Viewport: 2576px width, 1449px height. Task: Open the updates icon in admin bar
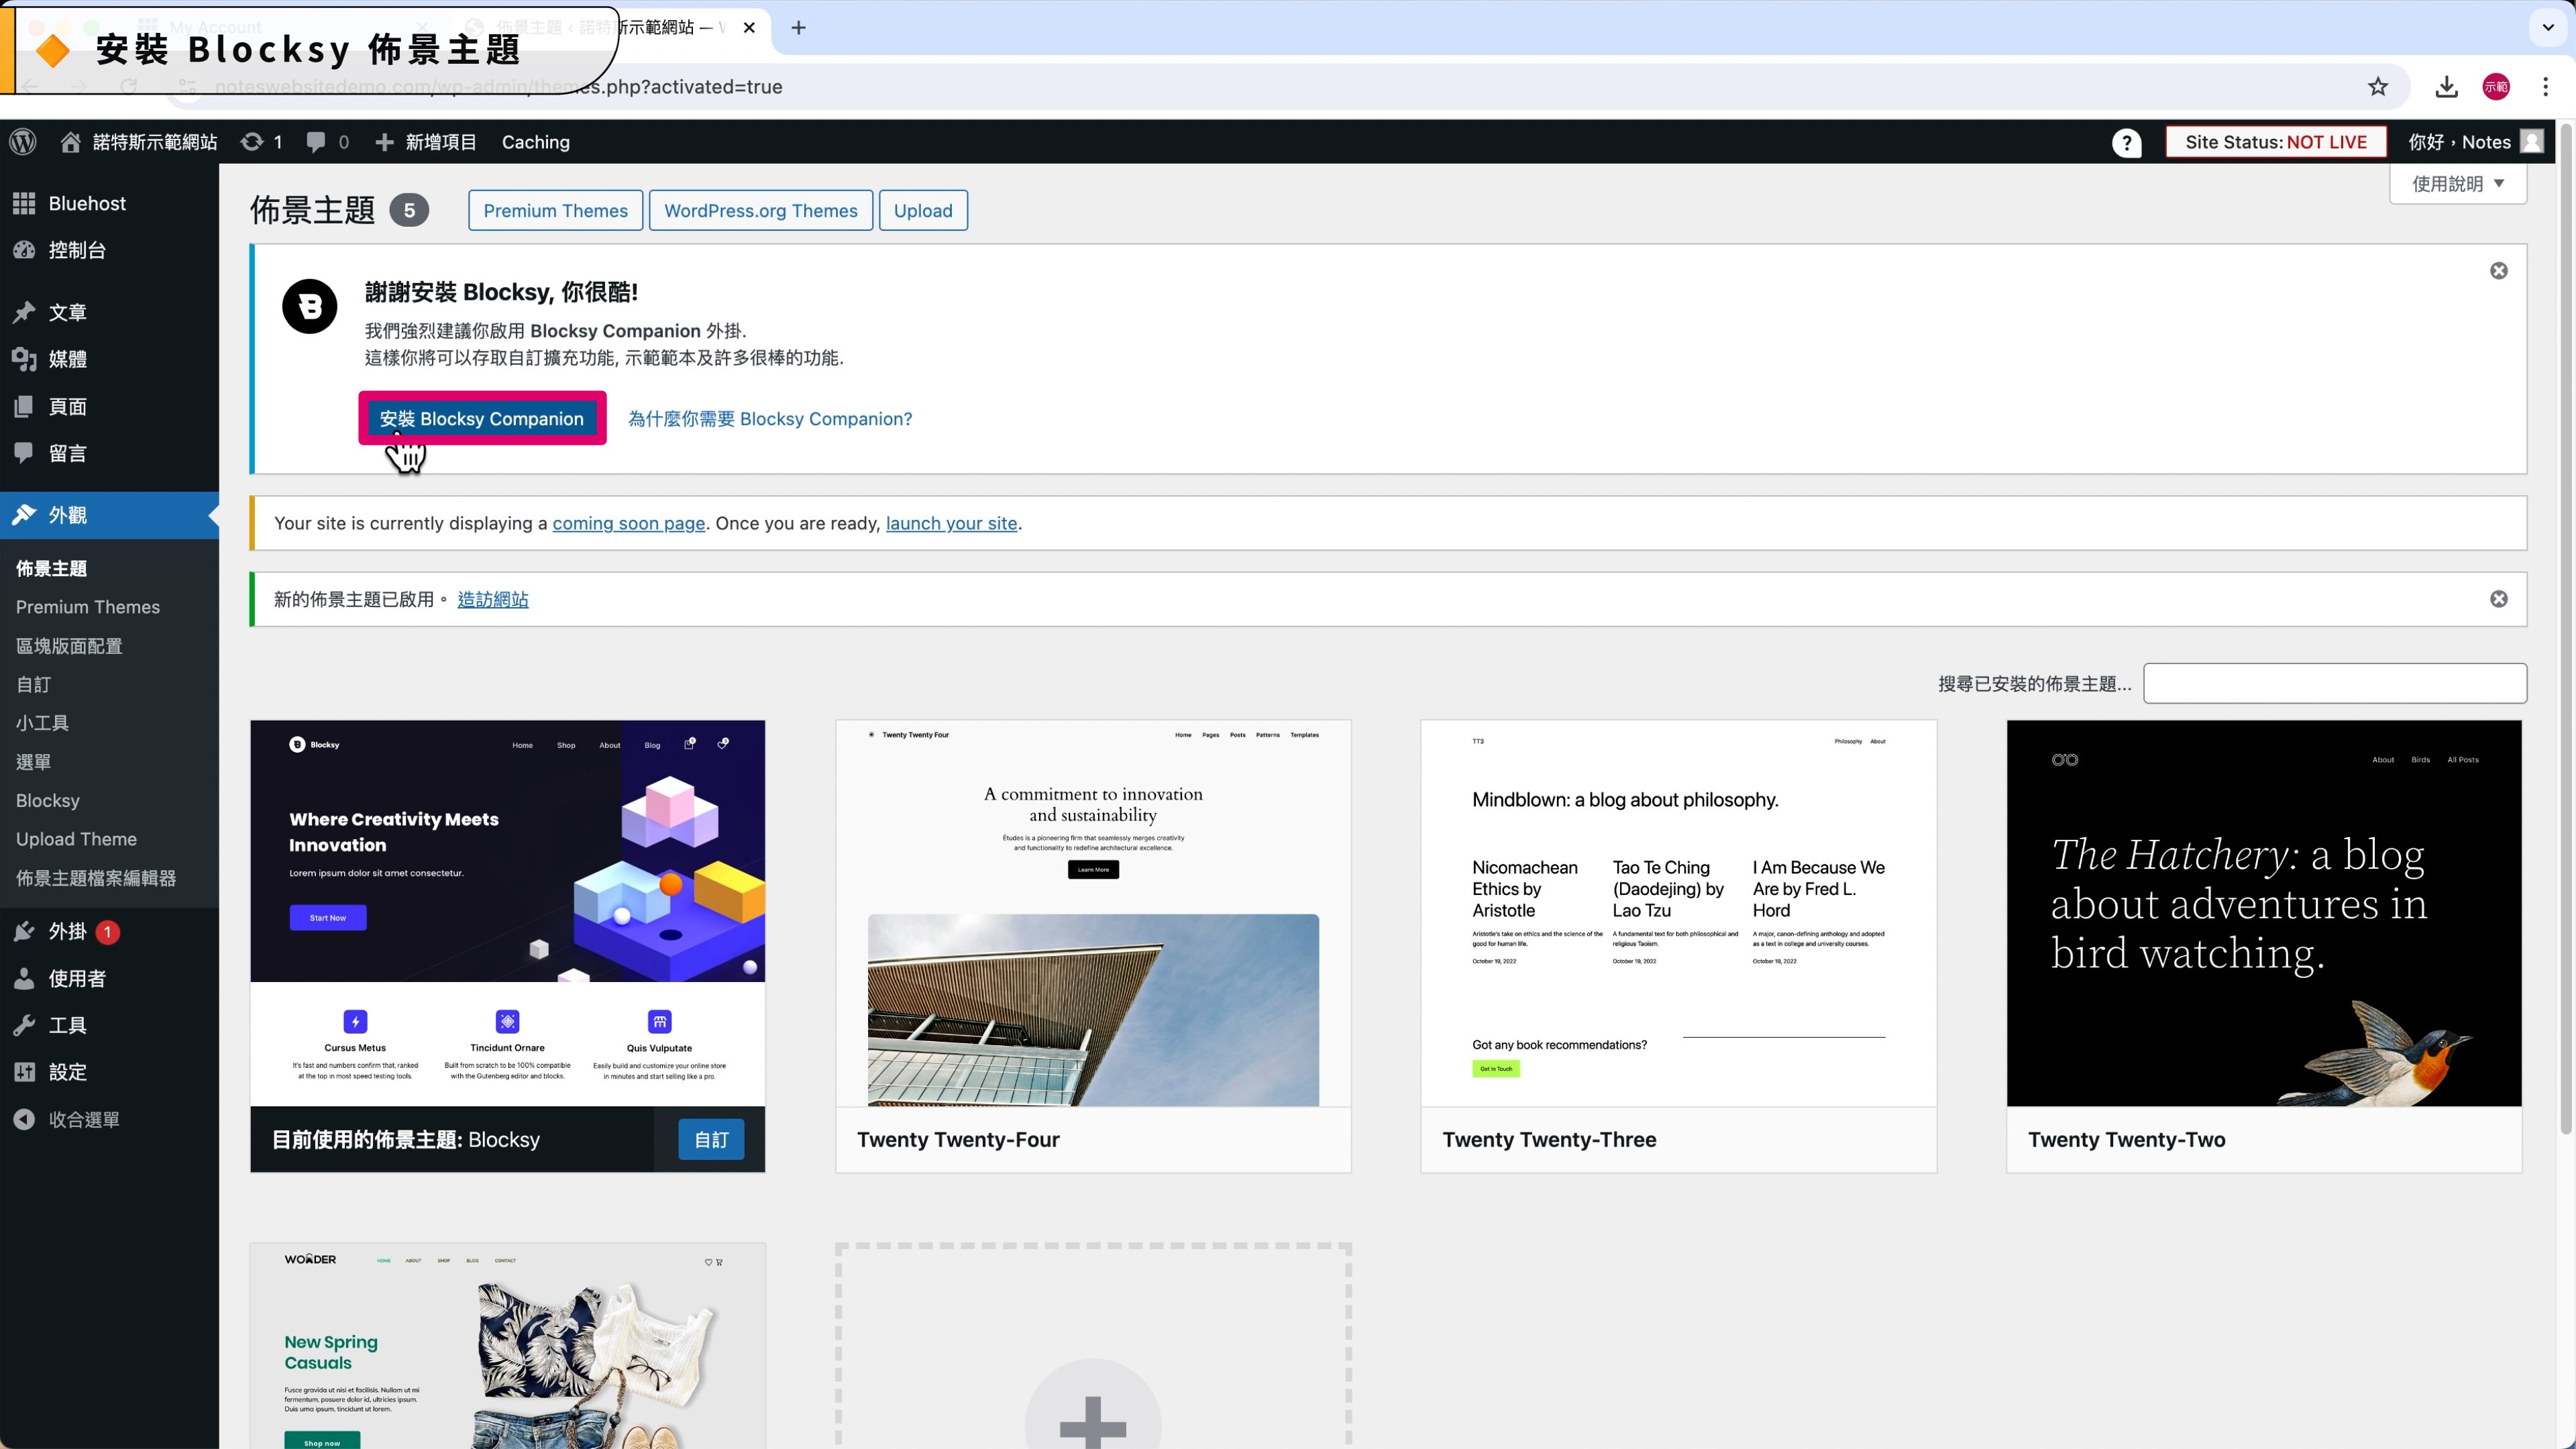252,142
